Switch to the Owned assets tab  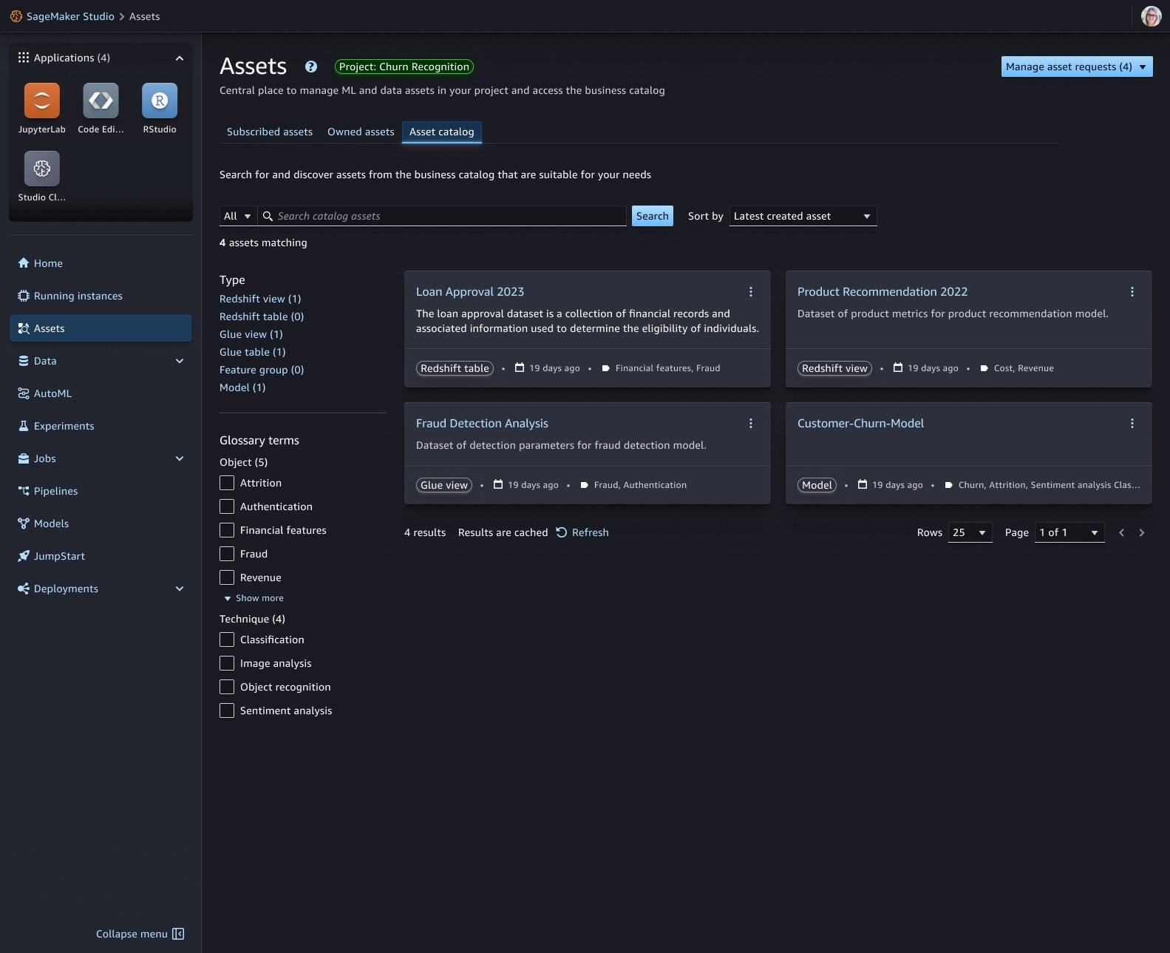pos(361,132)
